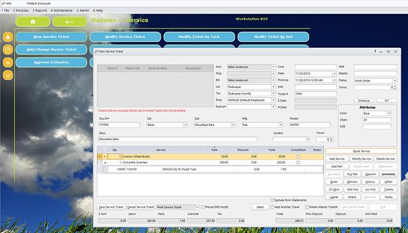Open the clock sidebar icon
The width and height of the screenshot is (408, 233).
[x=8, y=50]
